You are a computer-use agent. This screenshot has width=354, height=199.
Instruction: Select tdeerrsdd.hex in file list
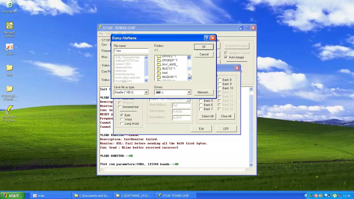point(124,67)
